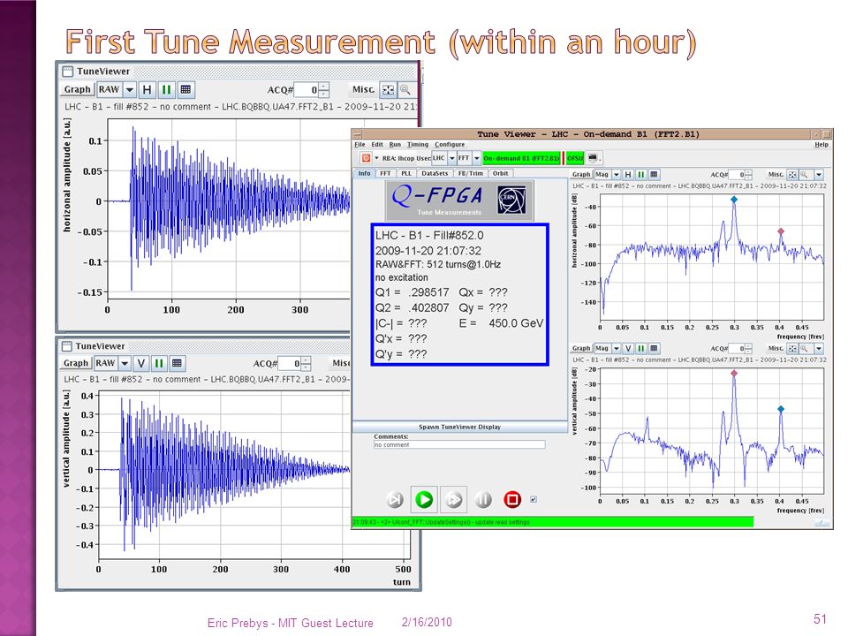Open Mag dropdown in horizontal spectrum toolbar

[616, 175]
